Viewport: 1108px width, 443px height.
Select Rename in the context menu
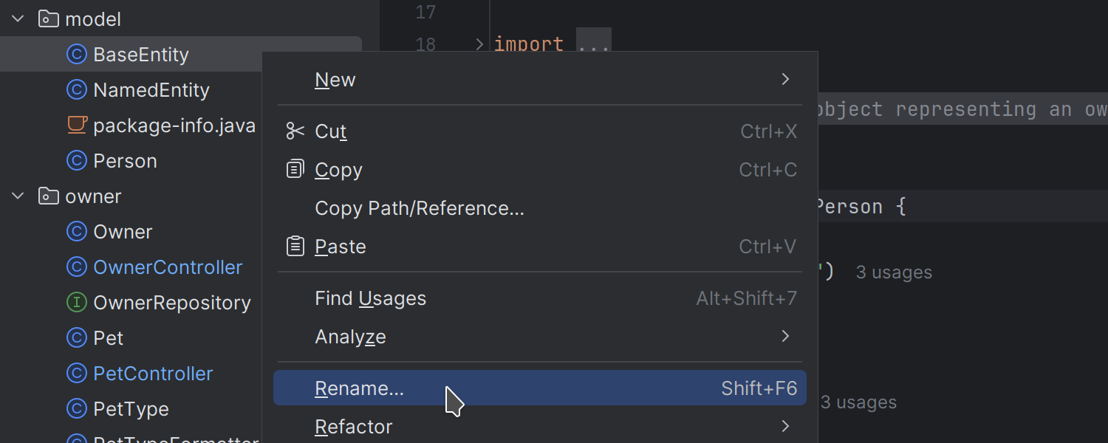pyautogui.click(x=360, y=388)
